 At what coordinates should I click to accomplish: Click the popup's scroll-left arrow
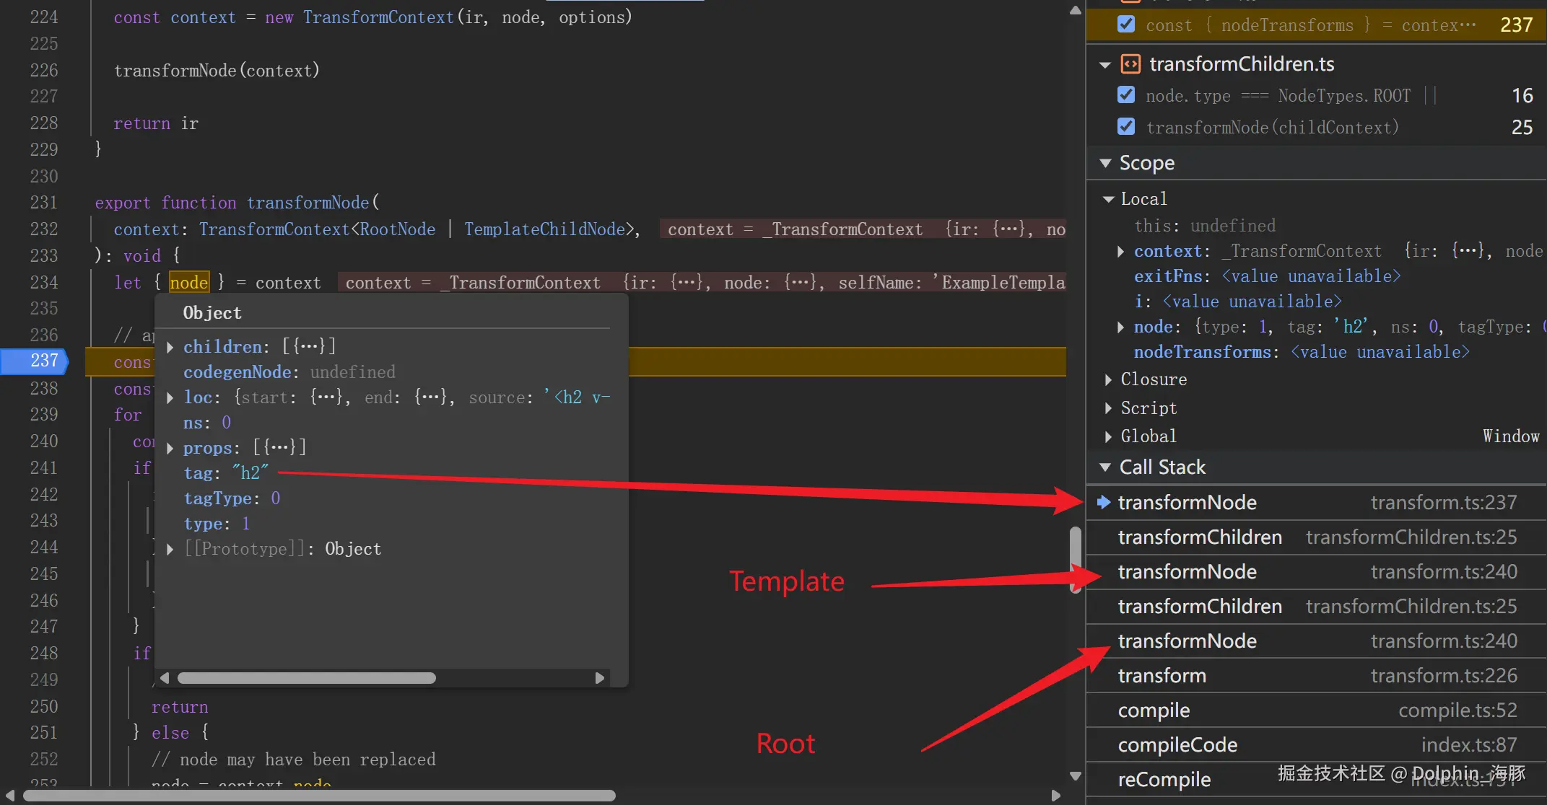point(165,678)
